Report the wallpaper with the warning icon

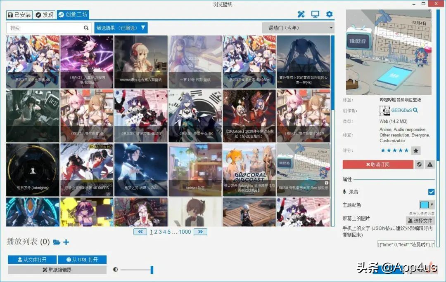point(430,164)
